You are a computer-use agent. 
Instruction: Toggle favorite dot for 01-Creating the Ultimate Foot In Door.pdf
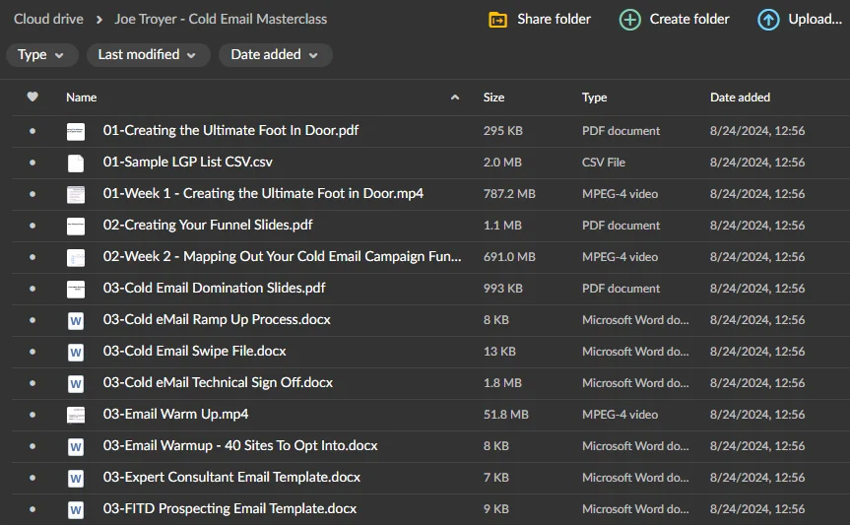(33, 131)
